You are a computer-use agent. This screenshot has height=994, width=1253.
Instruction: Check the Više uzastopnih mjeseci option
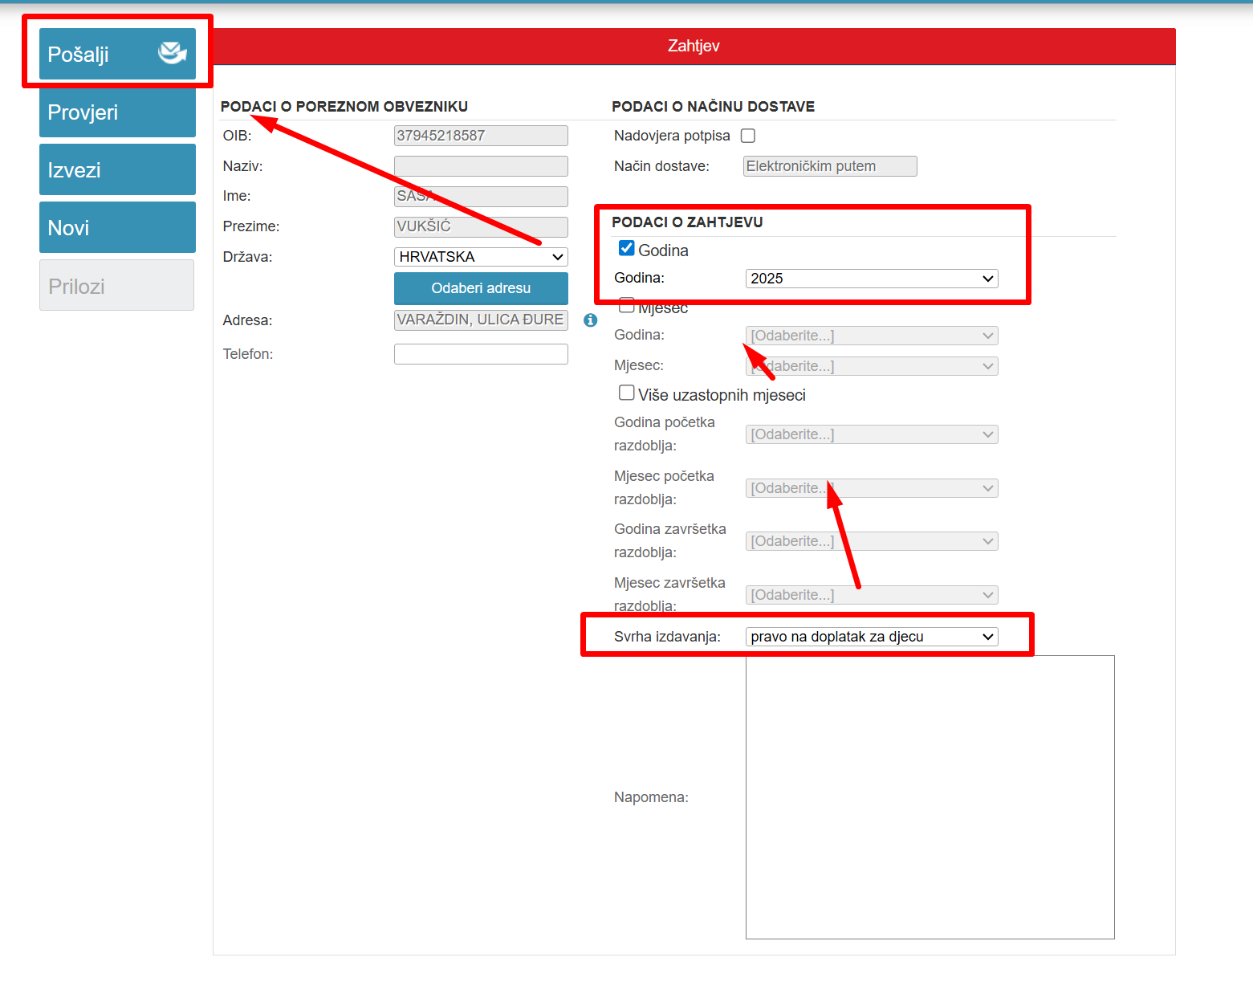pos(627,393)
